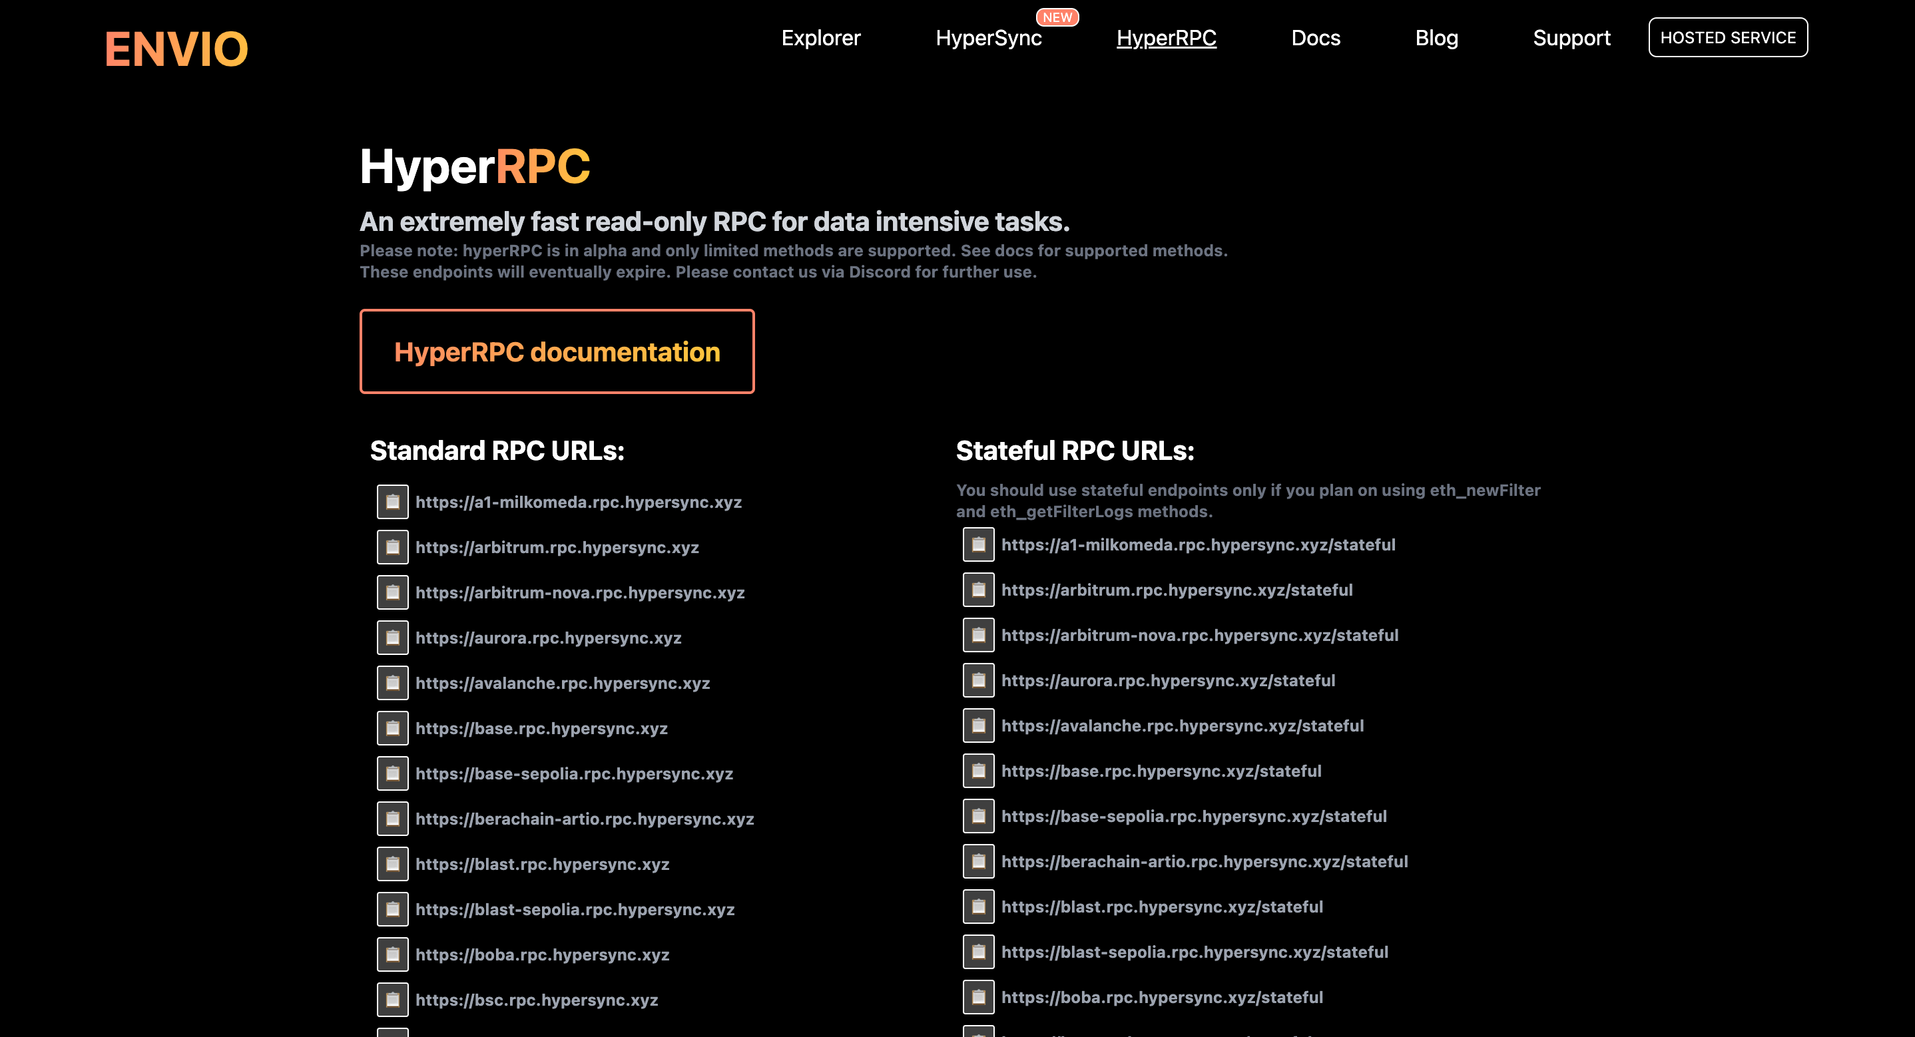Copy the blast stateful RPC URL

click(978, 907)
